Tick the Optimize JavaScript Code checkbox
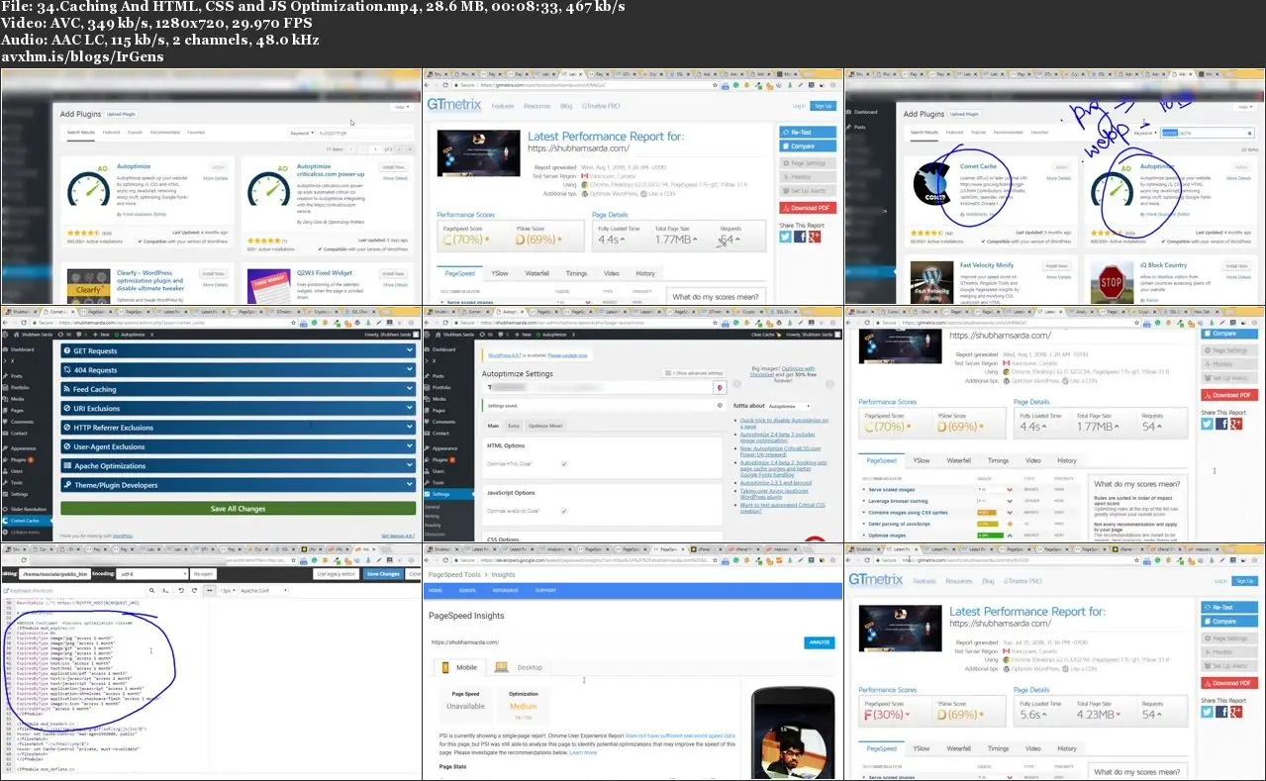The width and height of the screenshot is (1266, 781). pyautogui.click(x=563, y=511)
